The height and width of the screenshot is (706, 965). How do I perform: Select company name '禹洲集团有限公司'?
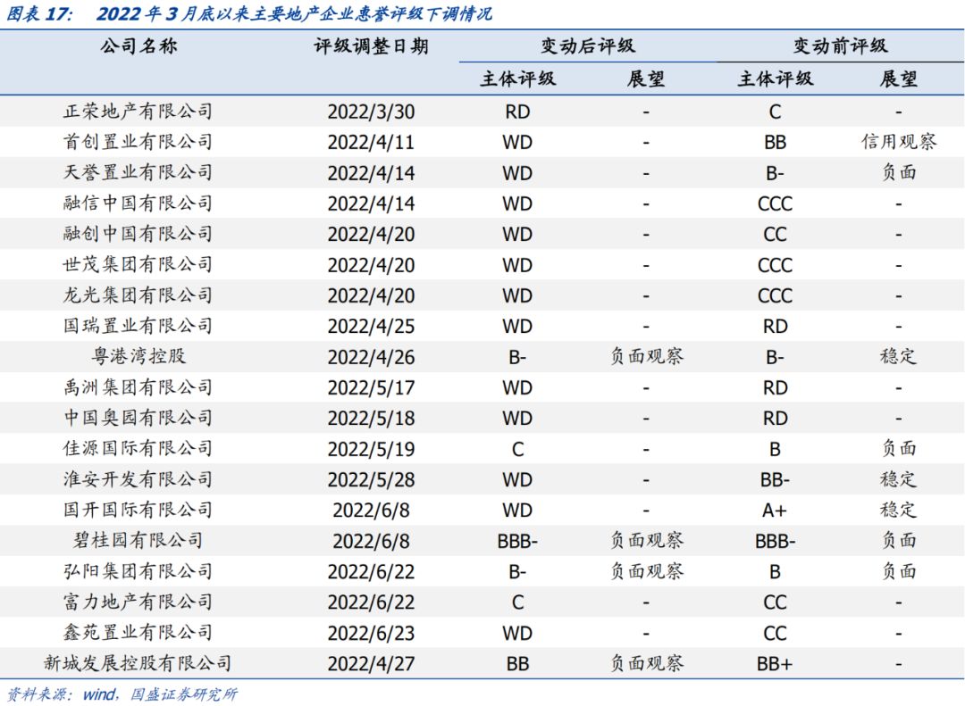[138, 387]
